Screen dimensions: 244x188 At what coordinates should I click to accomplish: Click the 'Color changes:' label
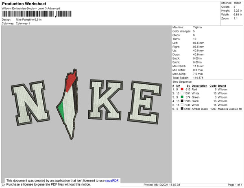182,31
